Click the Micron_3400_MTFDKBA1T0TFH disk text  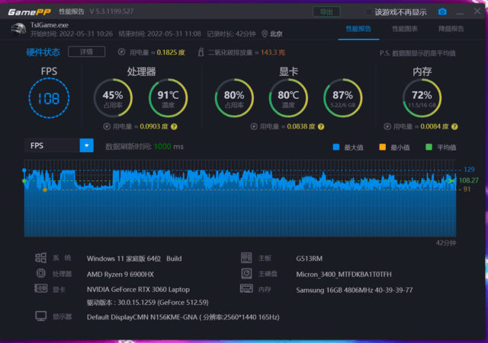click(344, 275)
